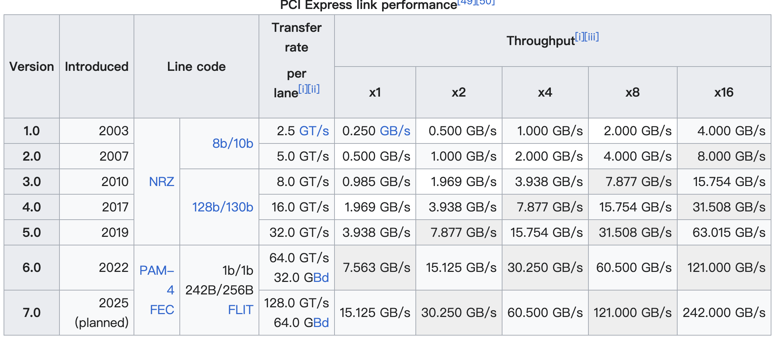Click the GT/s link beside 2.5
This screenshot has width=775, height=337.
coord(314,131)
